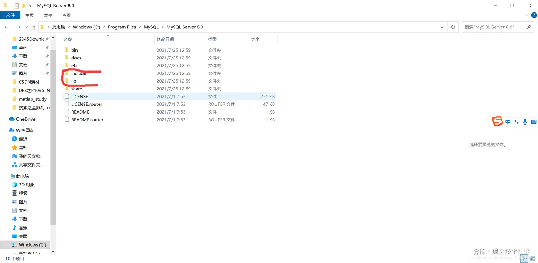Select the LICENSE.router file
This screenshot has height=263, width=538.
(86, 104)
